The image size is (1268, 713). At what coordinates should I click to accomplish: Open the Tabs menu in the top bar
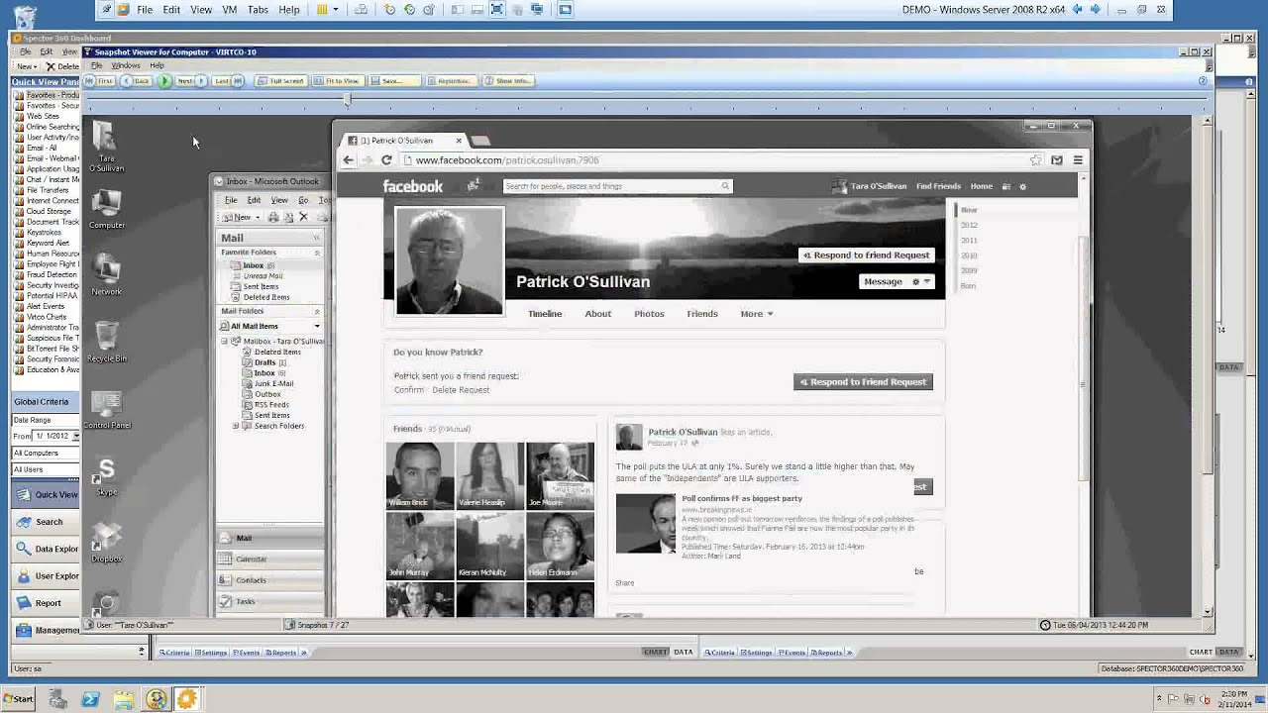click(x=258, y=9)
